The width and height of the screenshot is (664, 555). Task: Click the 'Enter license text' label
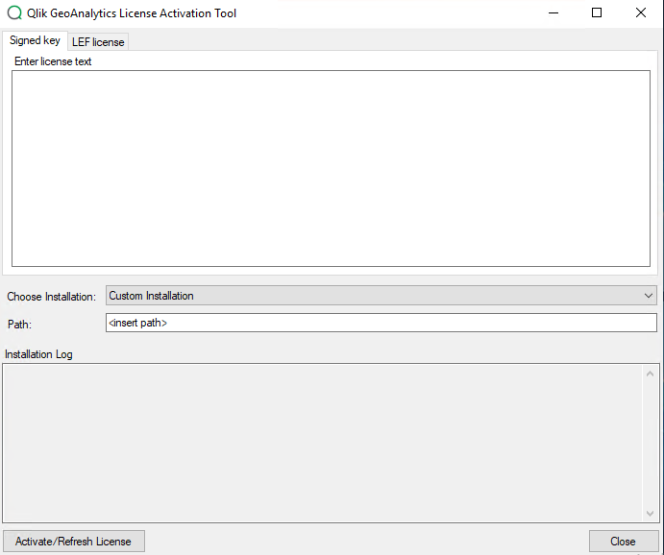click(x=53, y=61)
